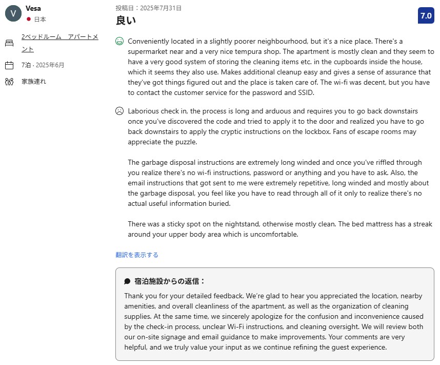
Task: Click the 家族連れ traveler type label
Action: [x=34, y=82]
